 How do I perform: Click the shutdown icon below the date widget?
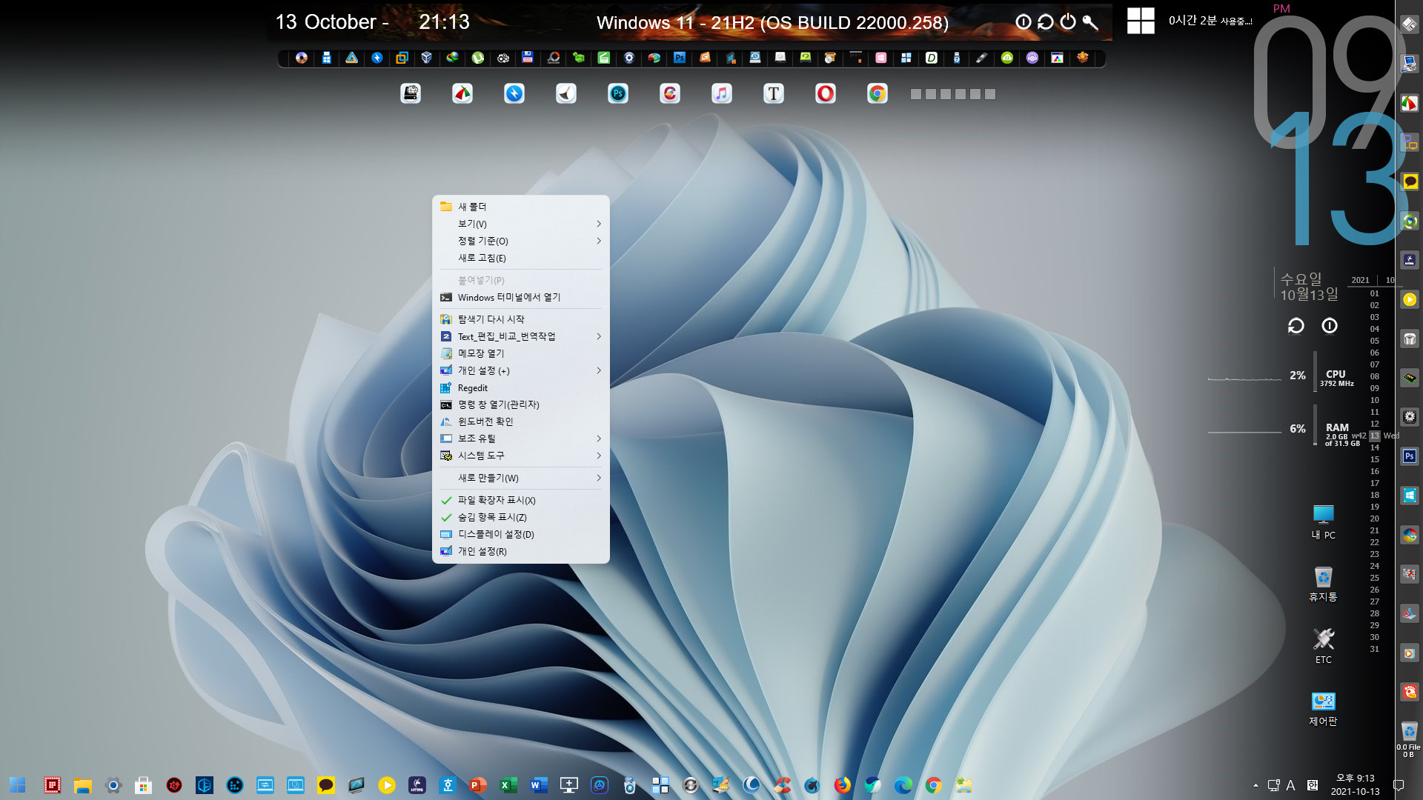[x=1330, y=326]
